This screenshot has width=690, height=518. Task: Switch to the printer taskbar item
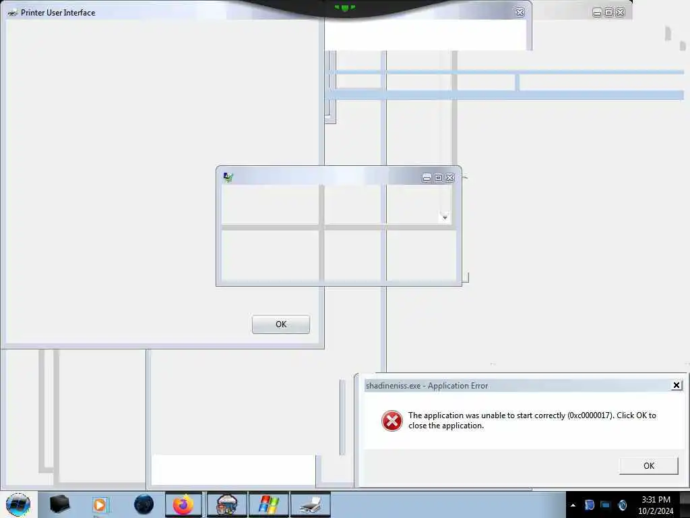310,505
